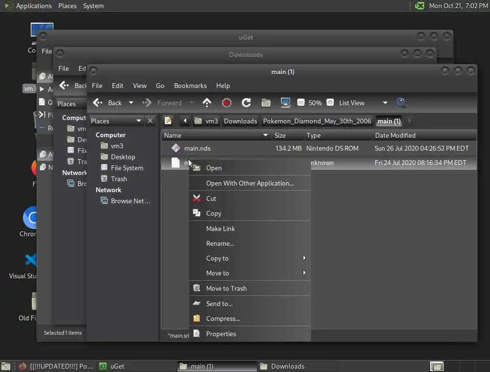Click the Zoom out icon beside 50%
The height and width of the screenshot is (372, 490).
(301, 102)
